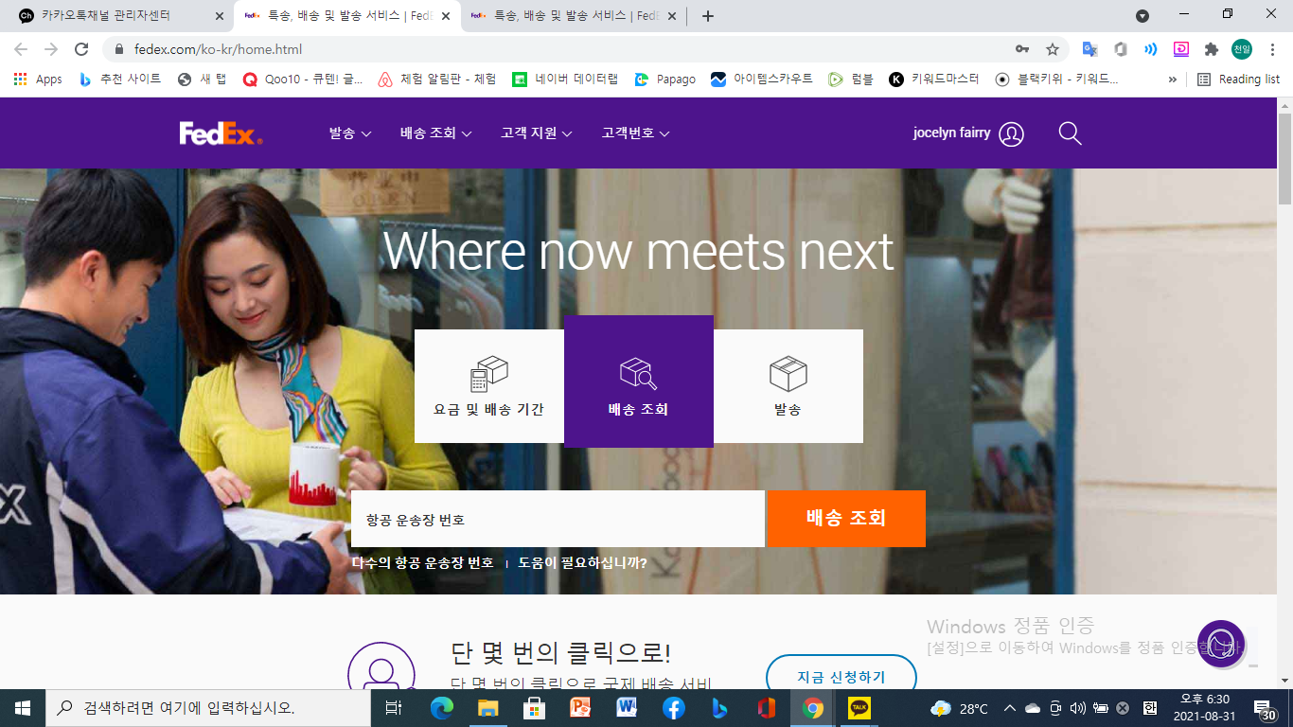Viewport: 1293px width, 727px height.
Task: Launch Microsoft Edge from the taskbar
Action: pyautogui.click(x=442, y=708)
